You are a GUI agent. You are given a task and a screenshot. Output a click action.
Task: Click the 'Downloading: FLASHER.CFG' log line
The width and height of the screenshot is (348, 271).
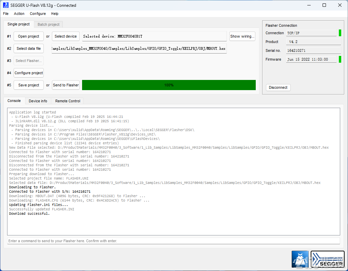point(79,201)
